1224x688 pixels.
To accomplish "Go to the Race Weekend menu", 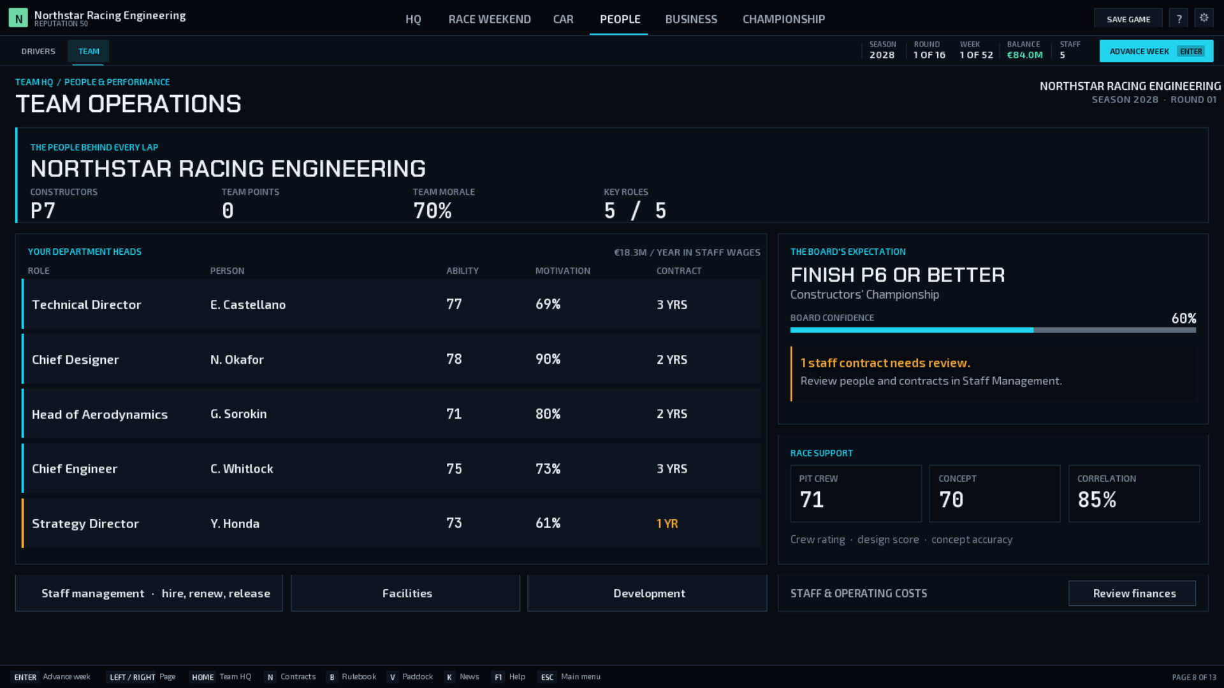I will pyautogui.click(x=490, y=19).
